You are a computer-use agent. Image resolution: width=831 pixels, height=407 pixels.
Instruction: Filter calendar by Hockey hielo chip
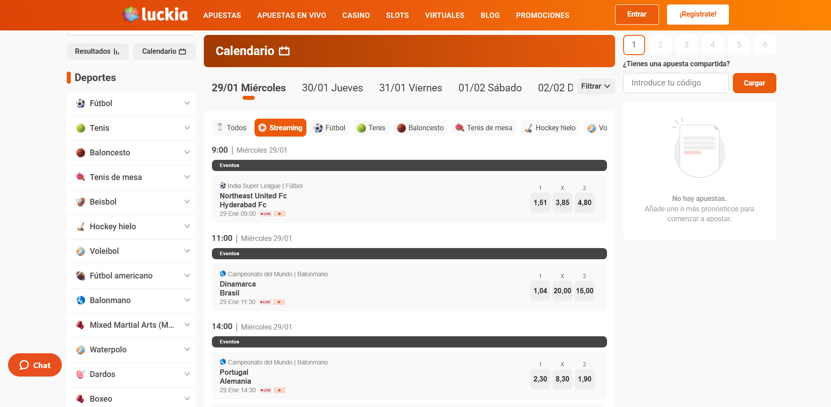tap(550, 128)
